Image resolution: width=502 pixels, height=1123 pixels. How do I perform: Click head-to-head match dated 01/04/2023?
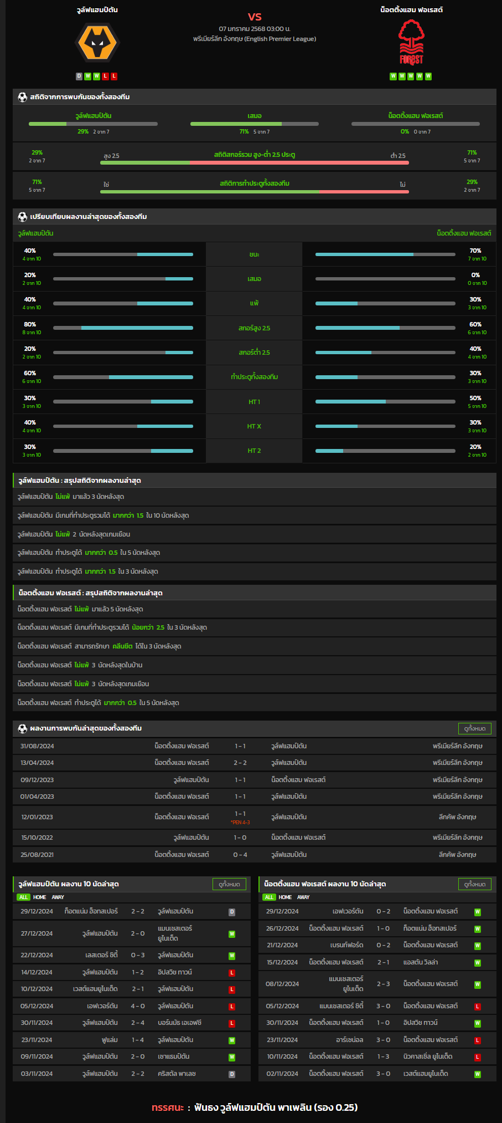pyautogui.click(x=255, y=797)
